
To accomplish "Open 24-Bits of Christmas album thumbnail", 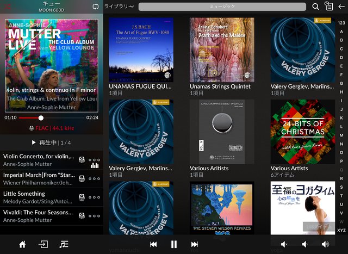I will (x=303, y=132).
